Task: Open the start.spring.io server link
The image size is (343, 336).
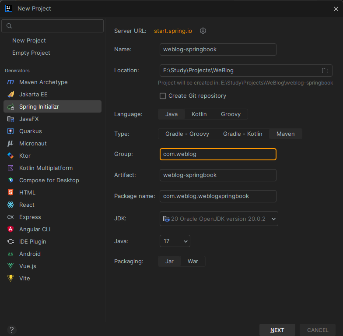Action: (173, 31)
